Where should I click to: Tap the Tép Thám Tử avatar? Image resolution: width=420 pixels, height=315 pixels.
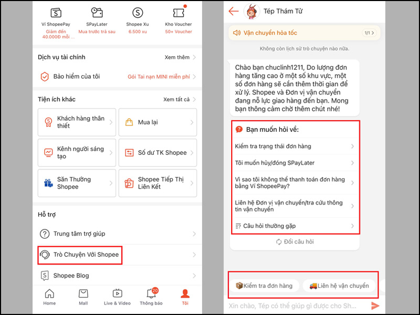(x=252, y=12)
